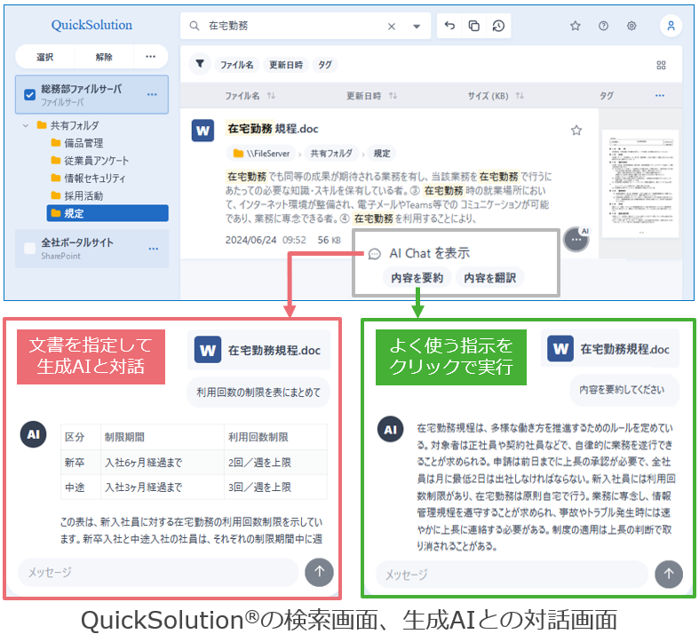Uncheck the 総務部ファイルサーバ checkbox
This screenshot has height=634, width=699.
[29, 94]
